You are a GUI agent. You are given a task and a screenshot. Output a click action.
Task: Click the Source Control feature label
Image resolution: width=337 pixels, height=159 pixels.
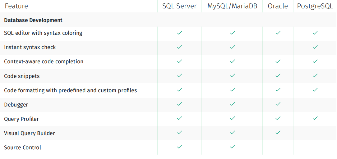click(23, 148)
